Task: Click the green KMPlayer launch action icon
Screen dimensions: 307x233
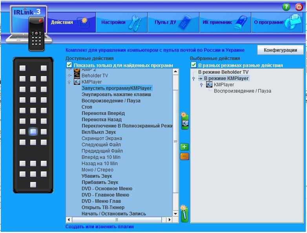Action: pyautogui.click(x=185, y=121)
